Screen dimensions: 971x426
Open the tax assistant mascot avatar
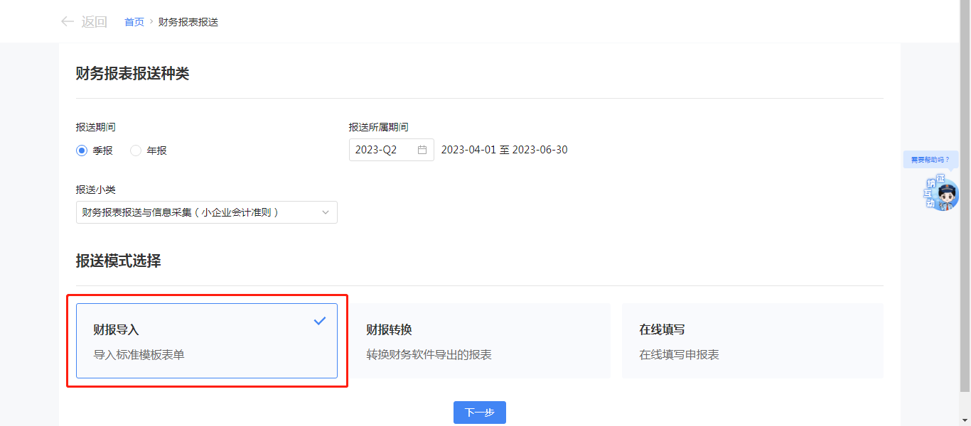pos(946,197)
